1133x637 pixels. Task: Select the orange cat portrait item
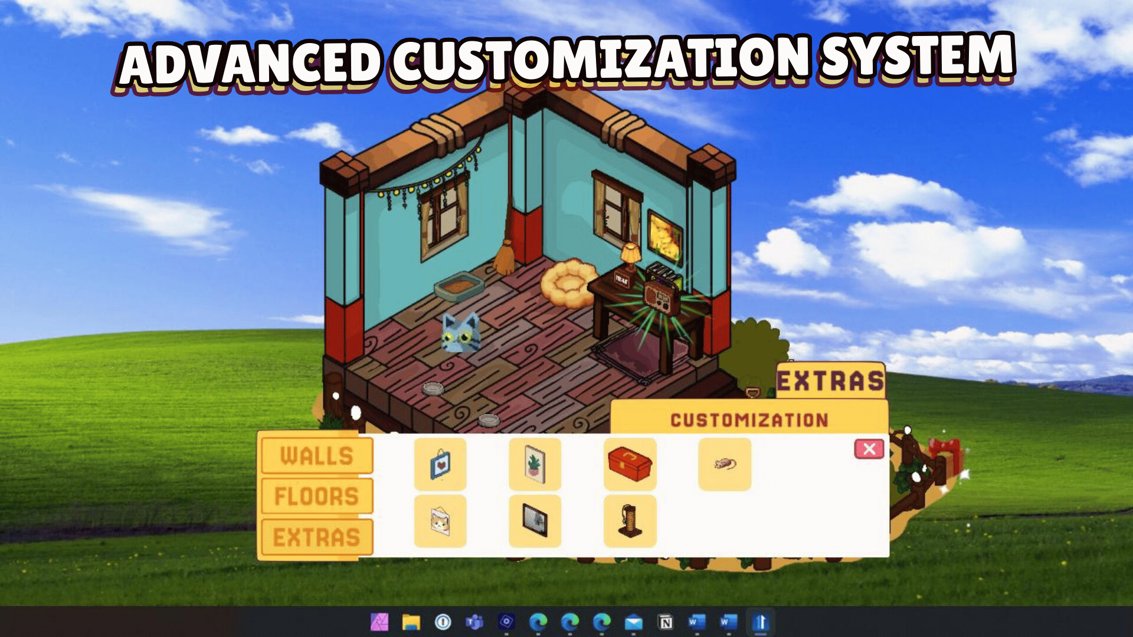440,521
